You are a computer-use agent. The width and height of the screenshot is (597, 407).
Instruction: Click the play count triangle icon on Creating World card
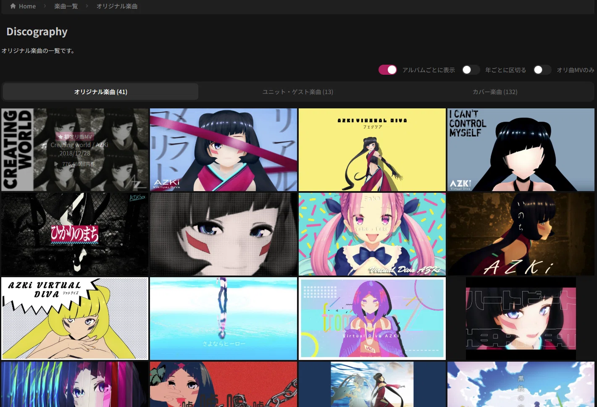pos(56,164)
